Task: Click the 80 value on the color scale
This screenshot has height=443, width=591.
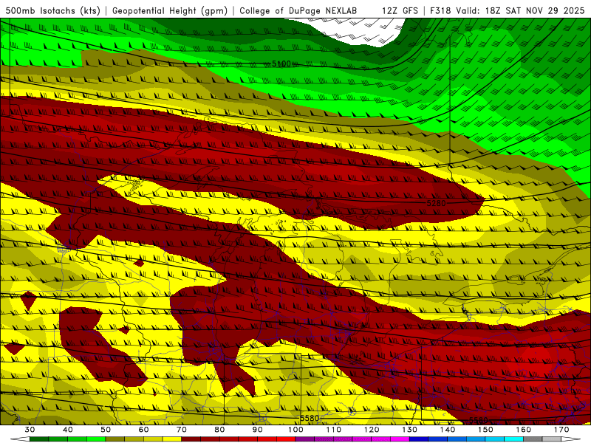Action: click(219, 430)
